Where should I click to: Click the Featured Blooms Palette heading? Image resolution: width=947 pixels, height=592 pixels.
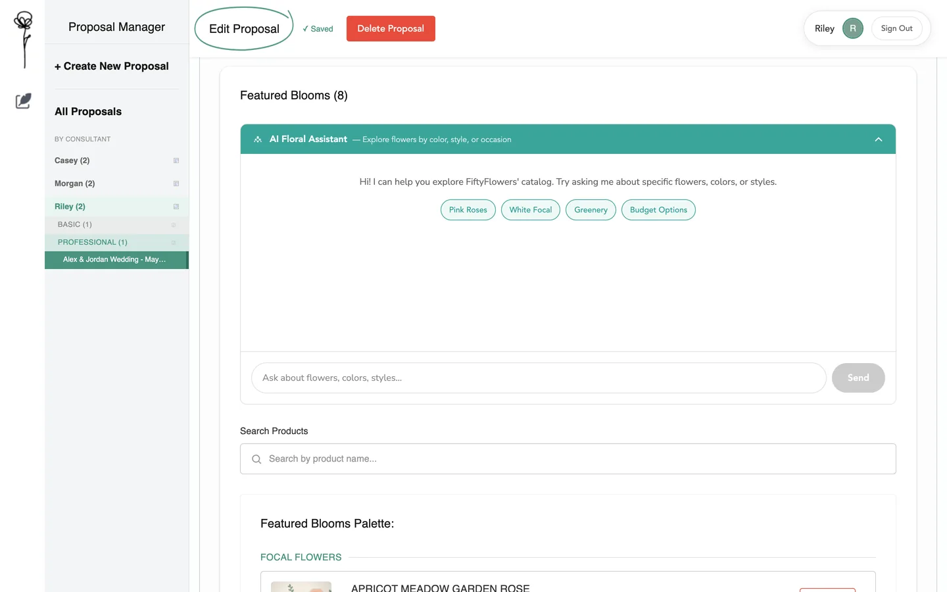[328, 524]
